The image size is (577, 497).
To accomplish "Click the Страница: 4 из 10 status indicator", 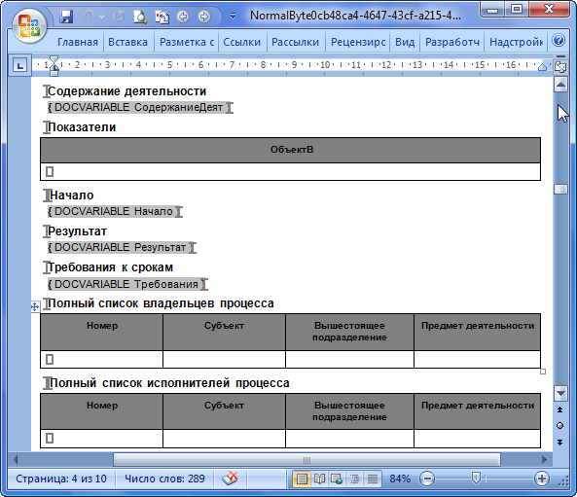I will pyautogui.click(x=61, y=479).
